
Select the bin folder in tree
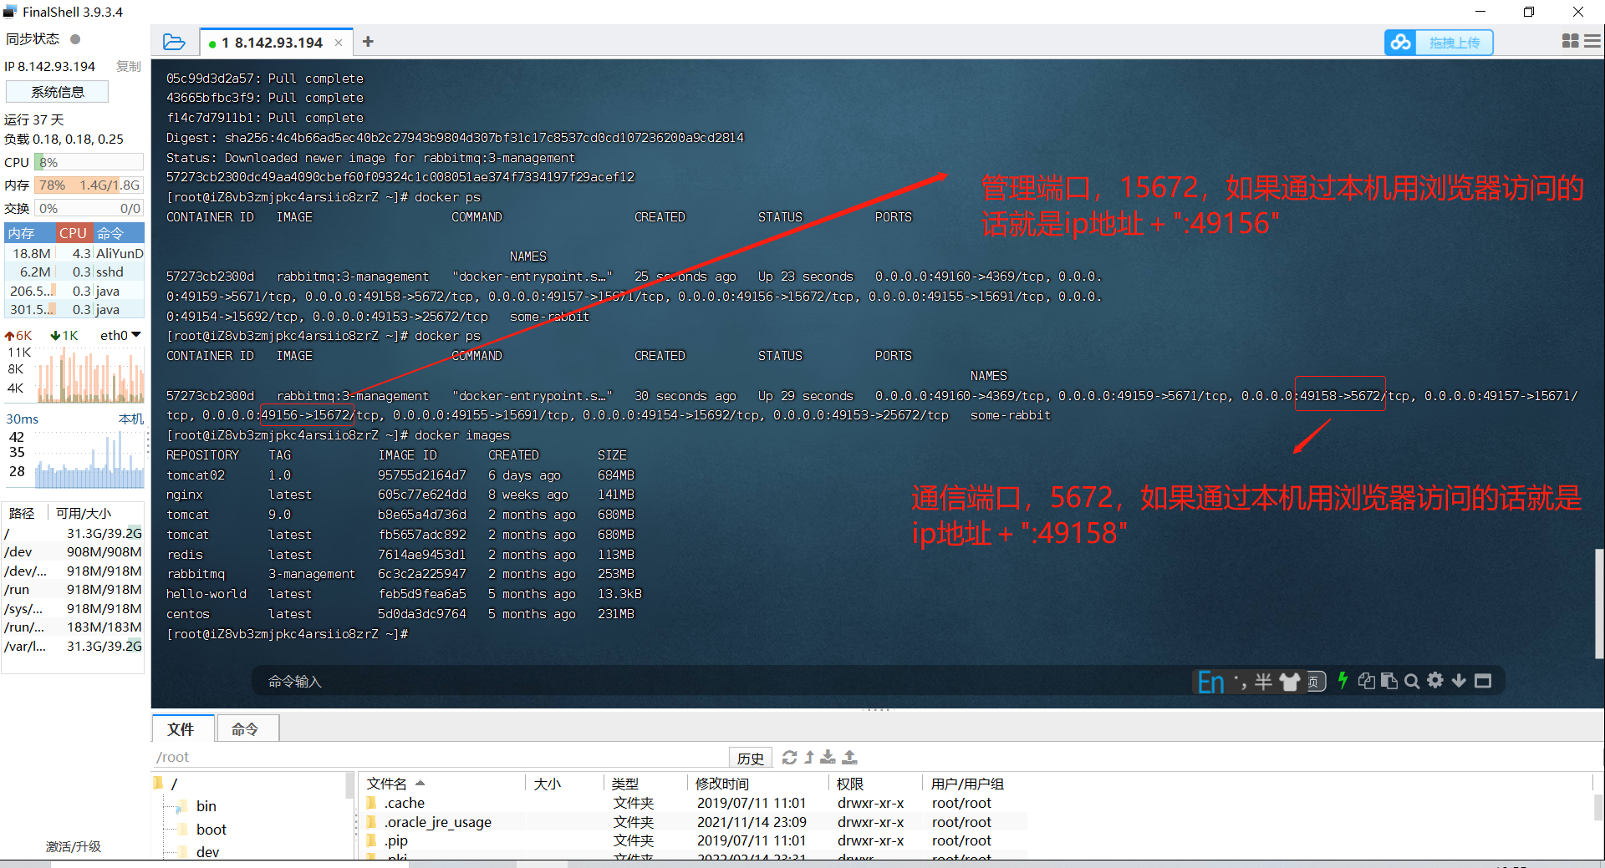coord(206,806)
